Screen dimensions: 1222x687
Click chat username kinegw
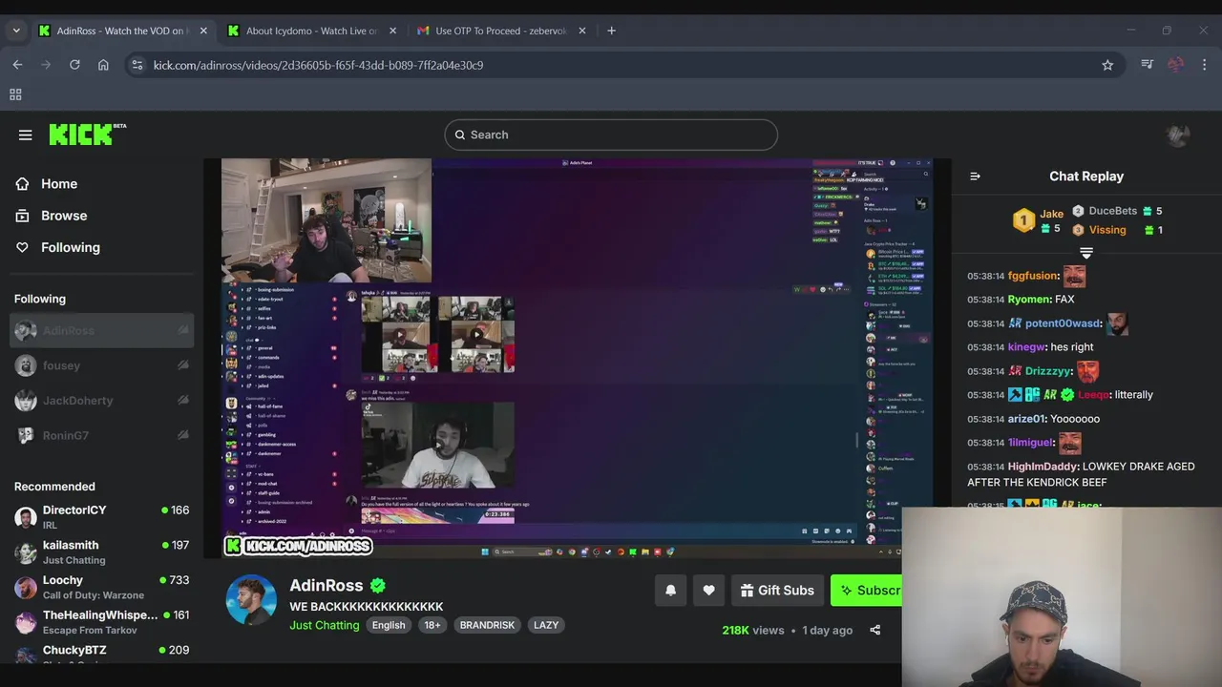click(x=1026, y=347)
